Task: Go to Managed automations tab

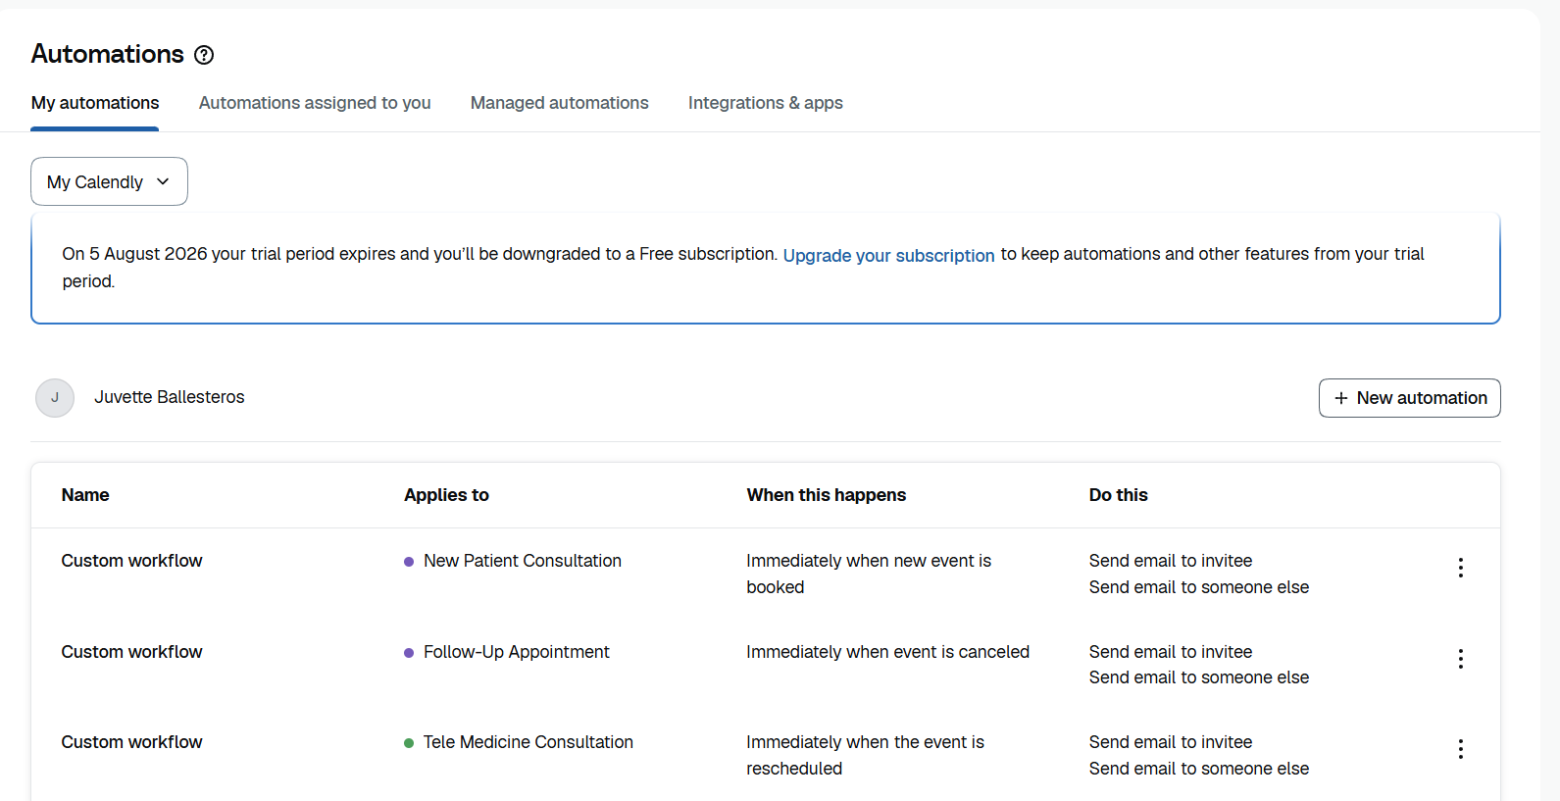Action: pos(559,103)
